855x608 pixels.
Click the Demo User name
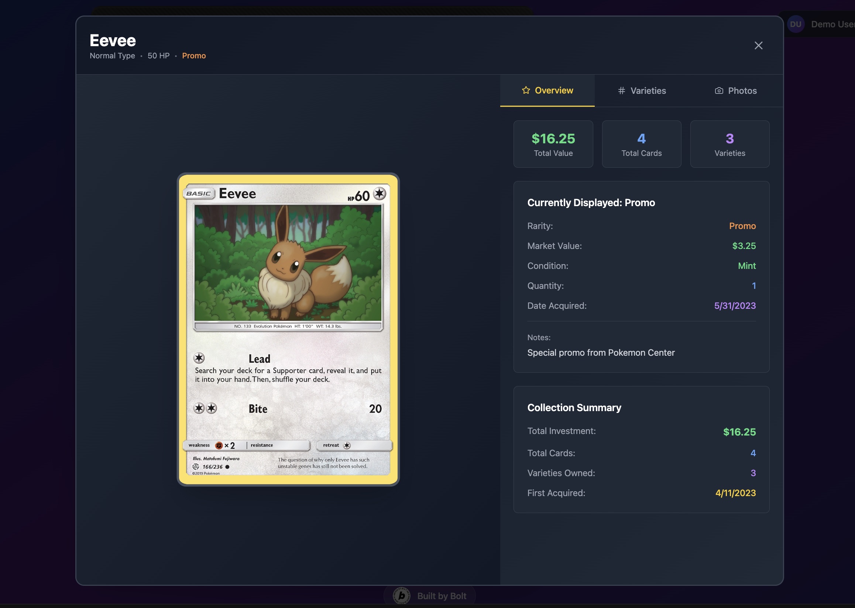(x=832, y=24)
